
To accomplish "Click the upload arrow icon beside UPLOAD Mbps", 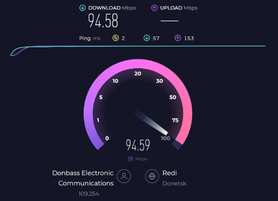I will (154, 8).
